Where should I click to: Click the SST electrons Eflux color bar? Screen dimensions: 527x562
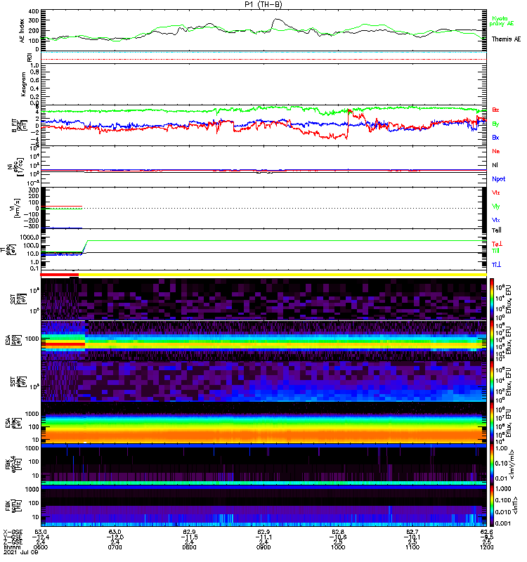[492, 381]
